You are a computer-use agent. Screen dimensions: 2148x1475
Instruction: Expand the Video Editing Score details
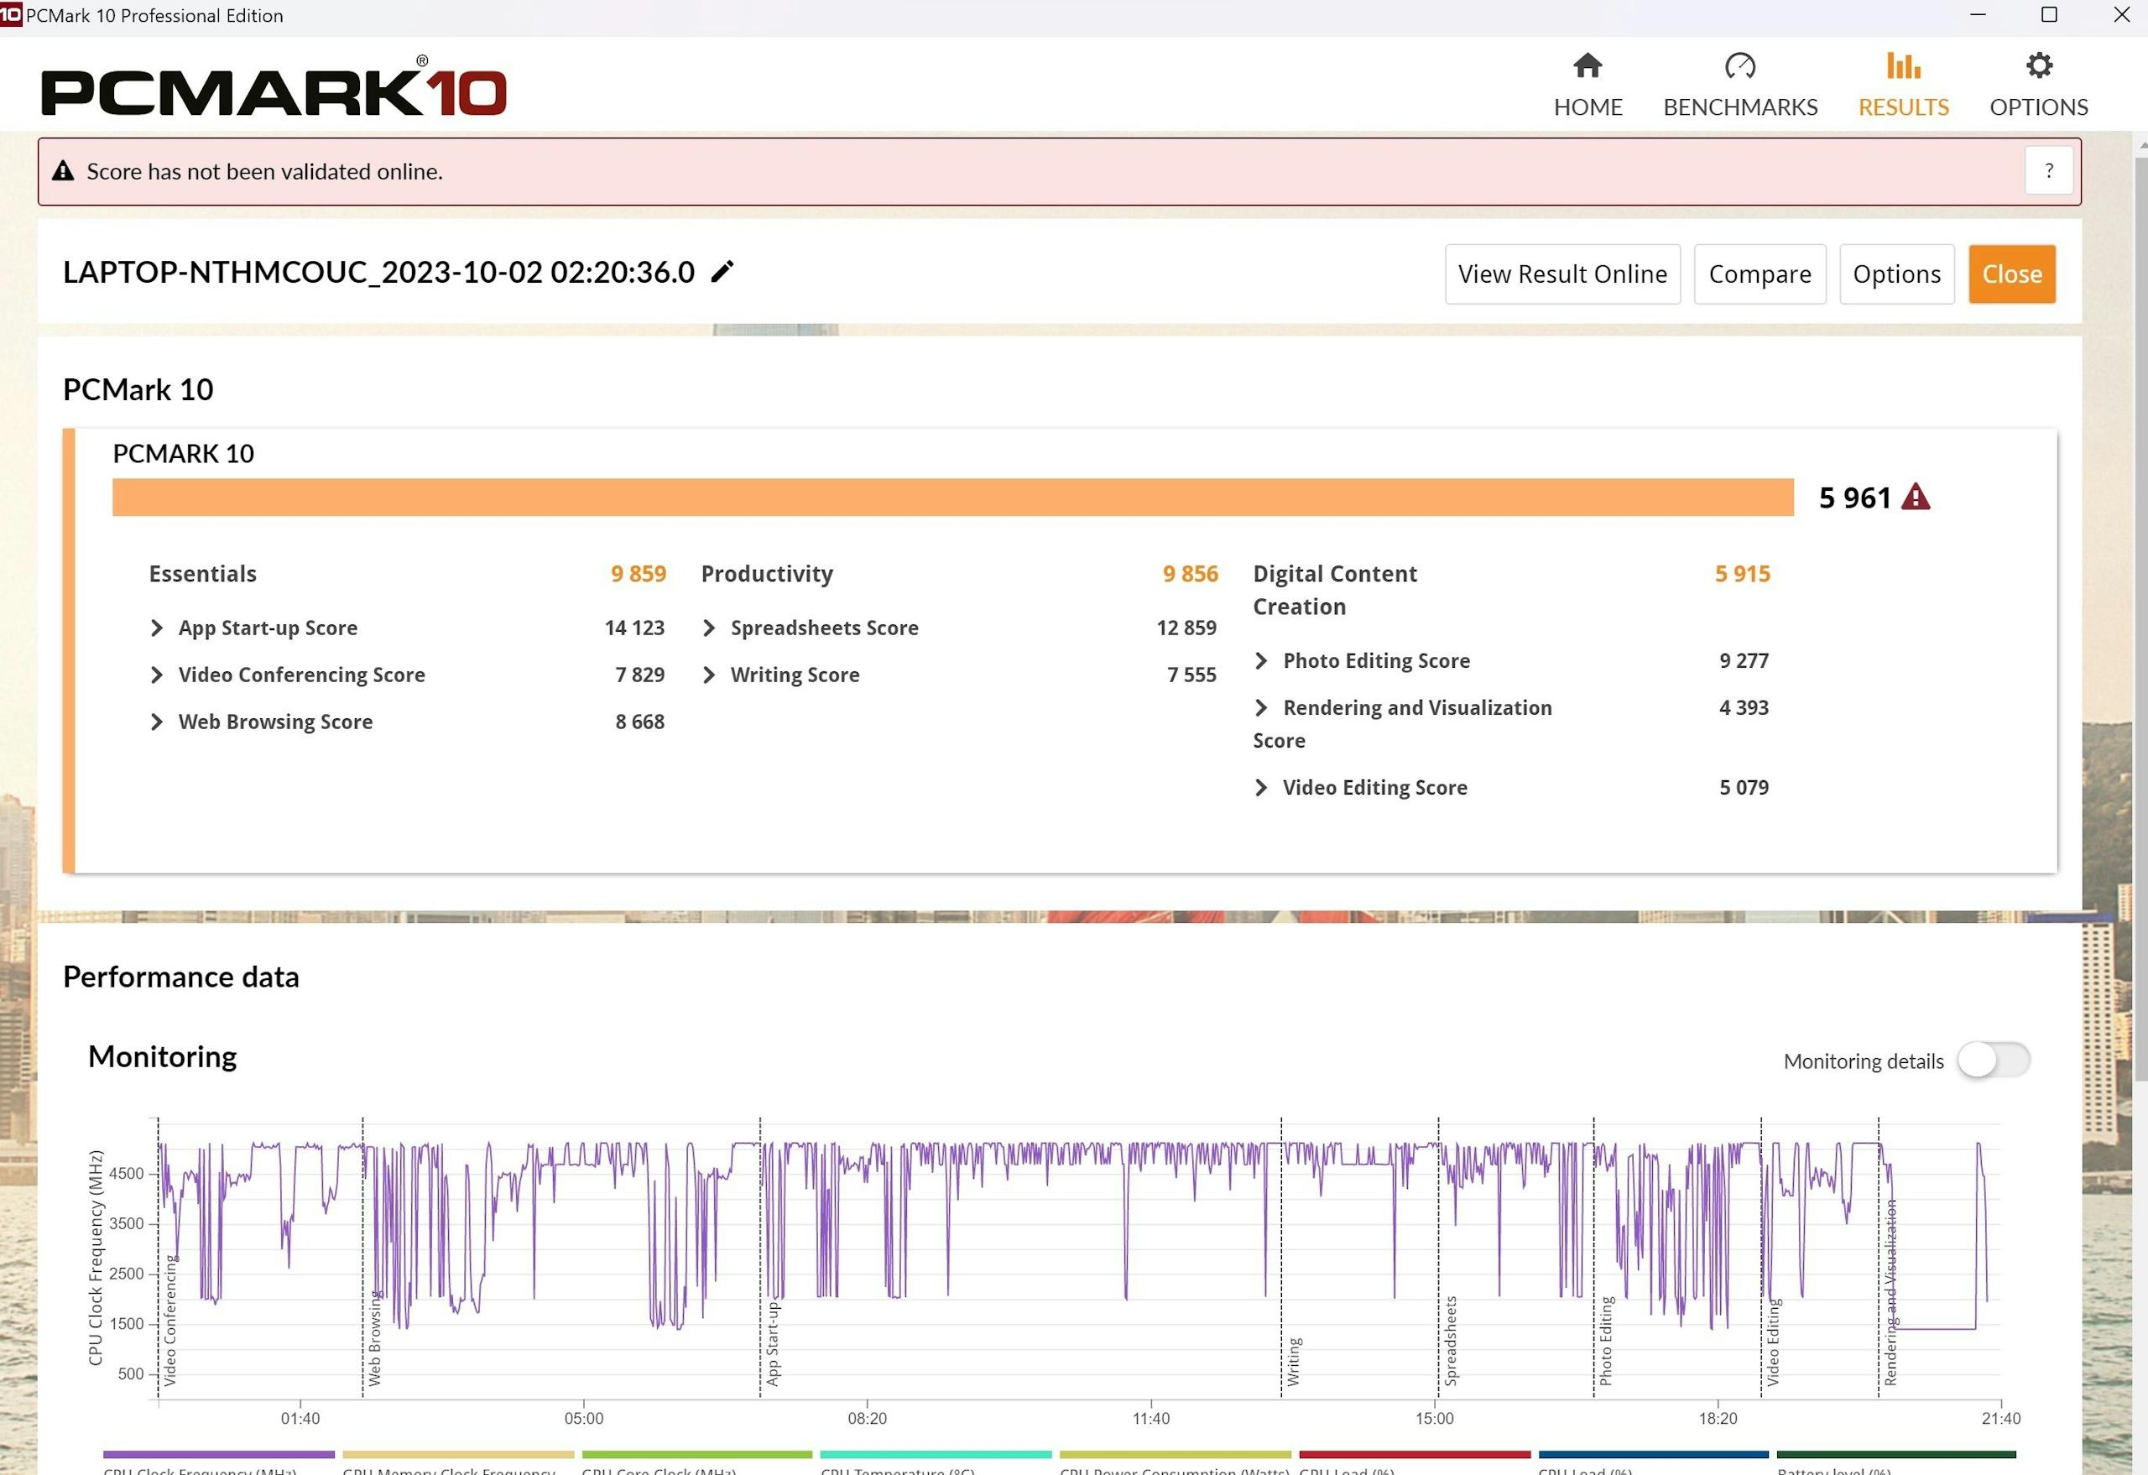coord(1261,787)
